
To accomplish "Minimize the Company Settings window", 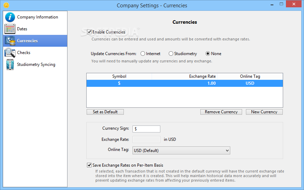I will point(272,4).
